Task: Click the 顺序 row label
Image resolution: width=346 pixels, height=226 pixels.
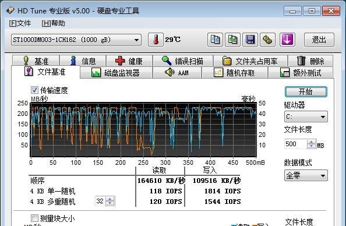Action: point(37,181)
